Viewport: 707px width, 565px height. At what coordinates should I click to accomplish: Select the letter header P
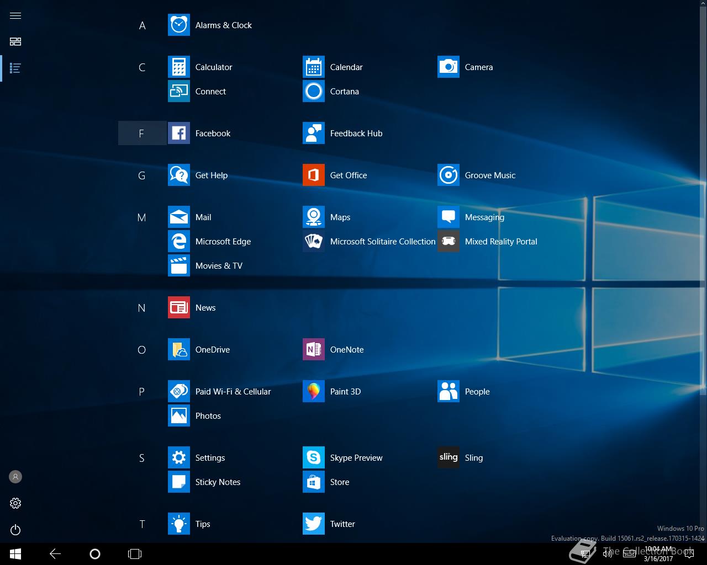coord(142,392)
